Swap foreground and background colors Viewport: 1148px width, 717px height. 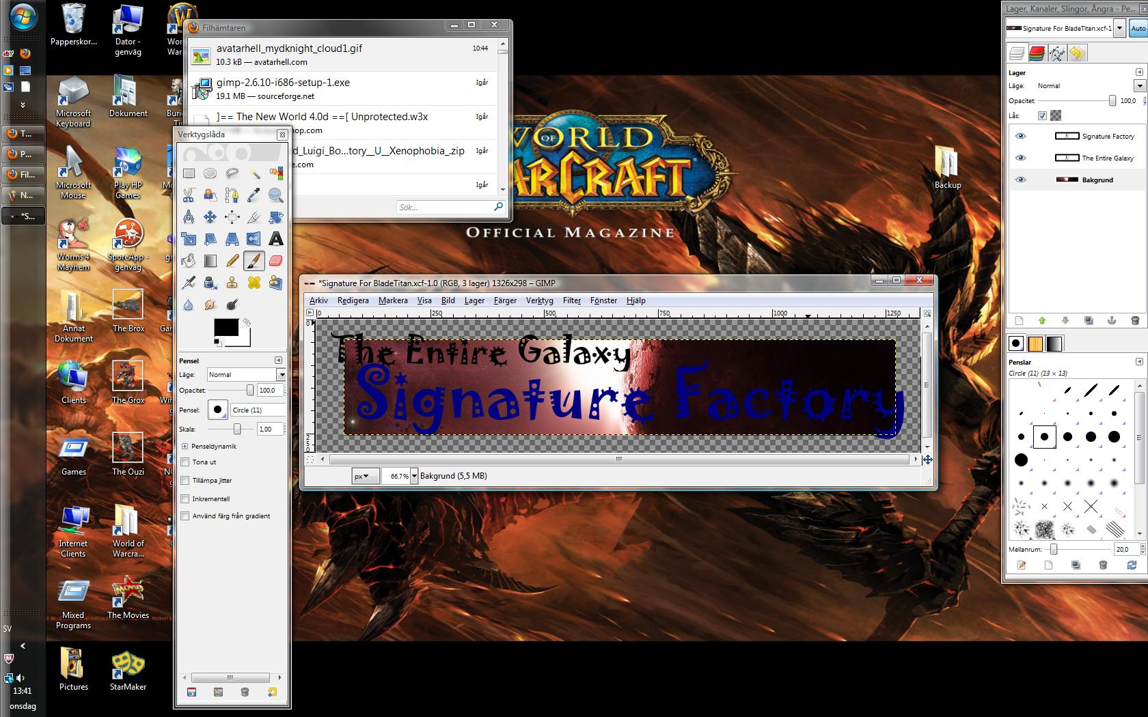coord(247,322)
